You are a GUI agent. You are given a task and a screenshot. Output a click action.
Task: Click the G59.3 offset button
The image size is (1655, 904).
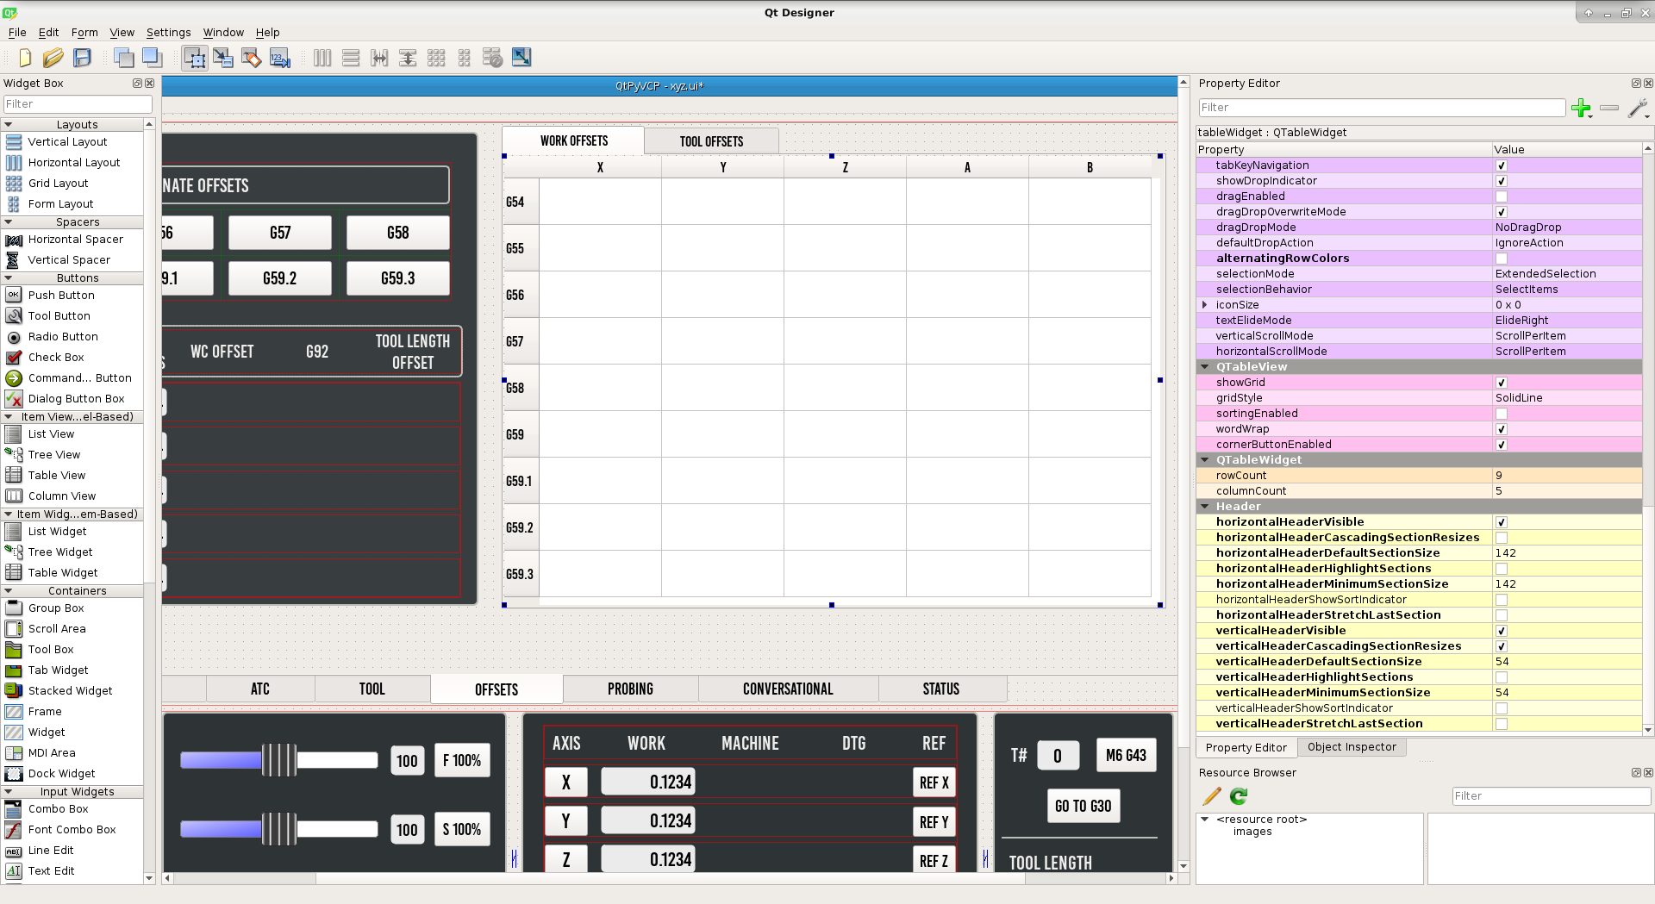[398, 278]
